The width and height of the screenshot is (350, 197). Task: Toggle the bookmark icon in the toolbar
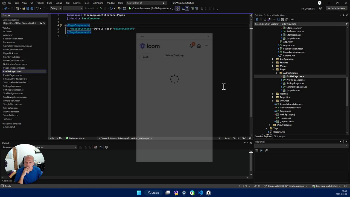pos(202,8)
